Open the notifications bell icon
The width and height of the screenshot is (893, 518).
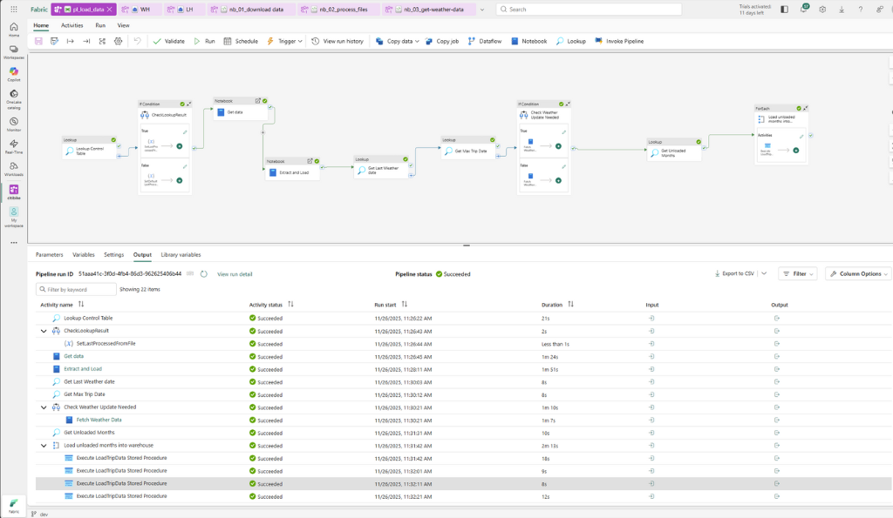click(803, 9)
